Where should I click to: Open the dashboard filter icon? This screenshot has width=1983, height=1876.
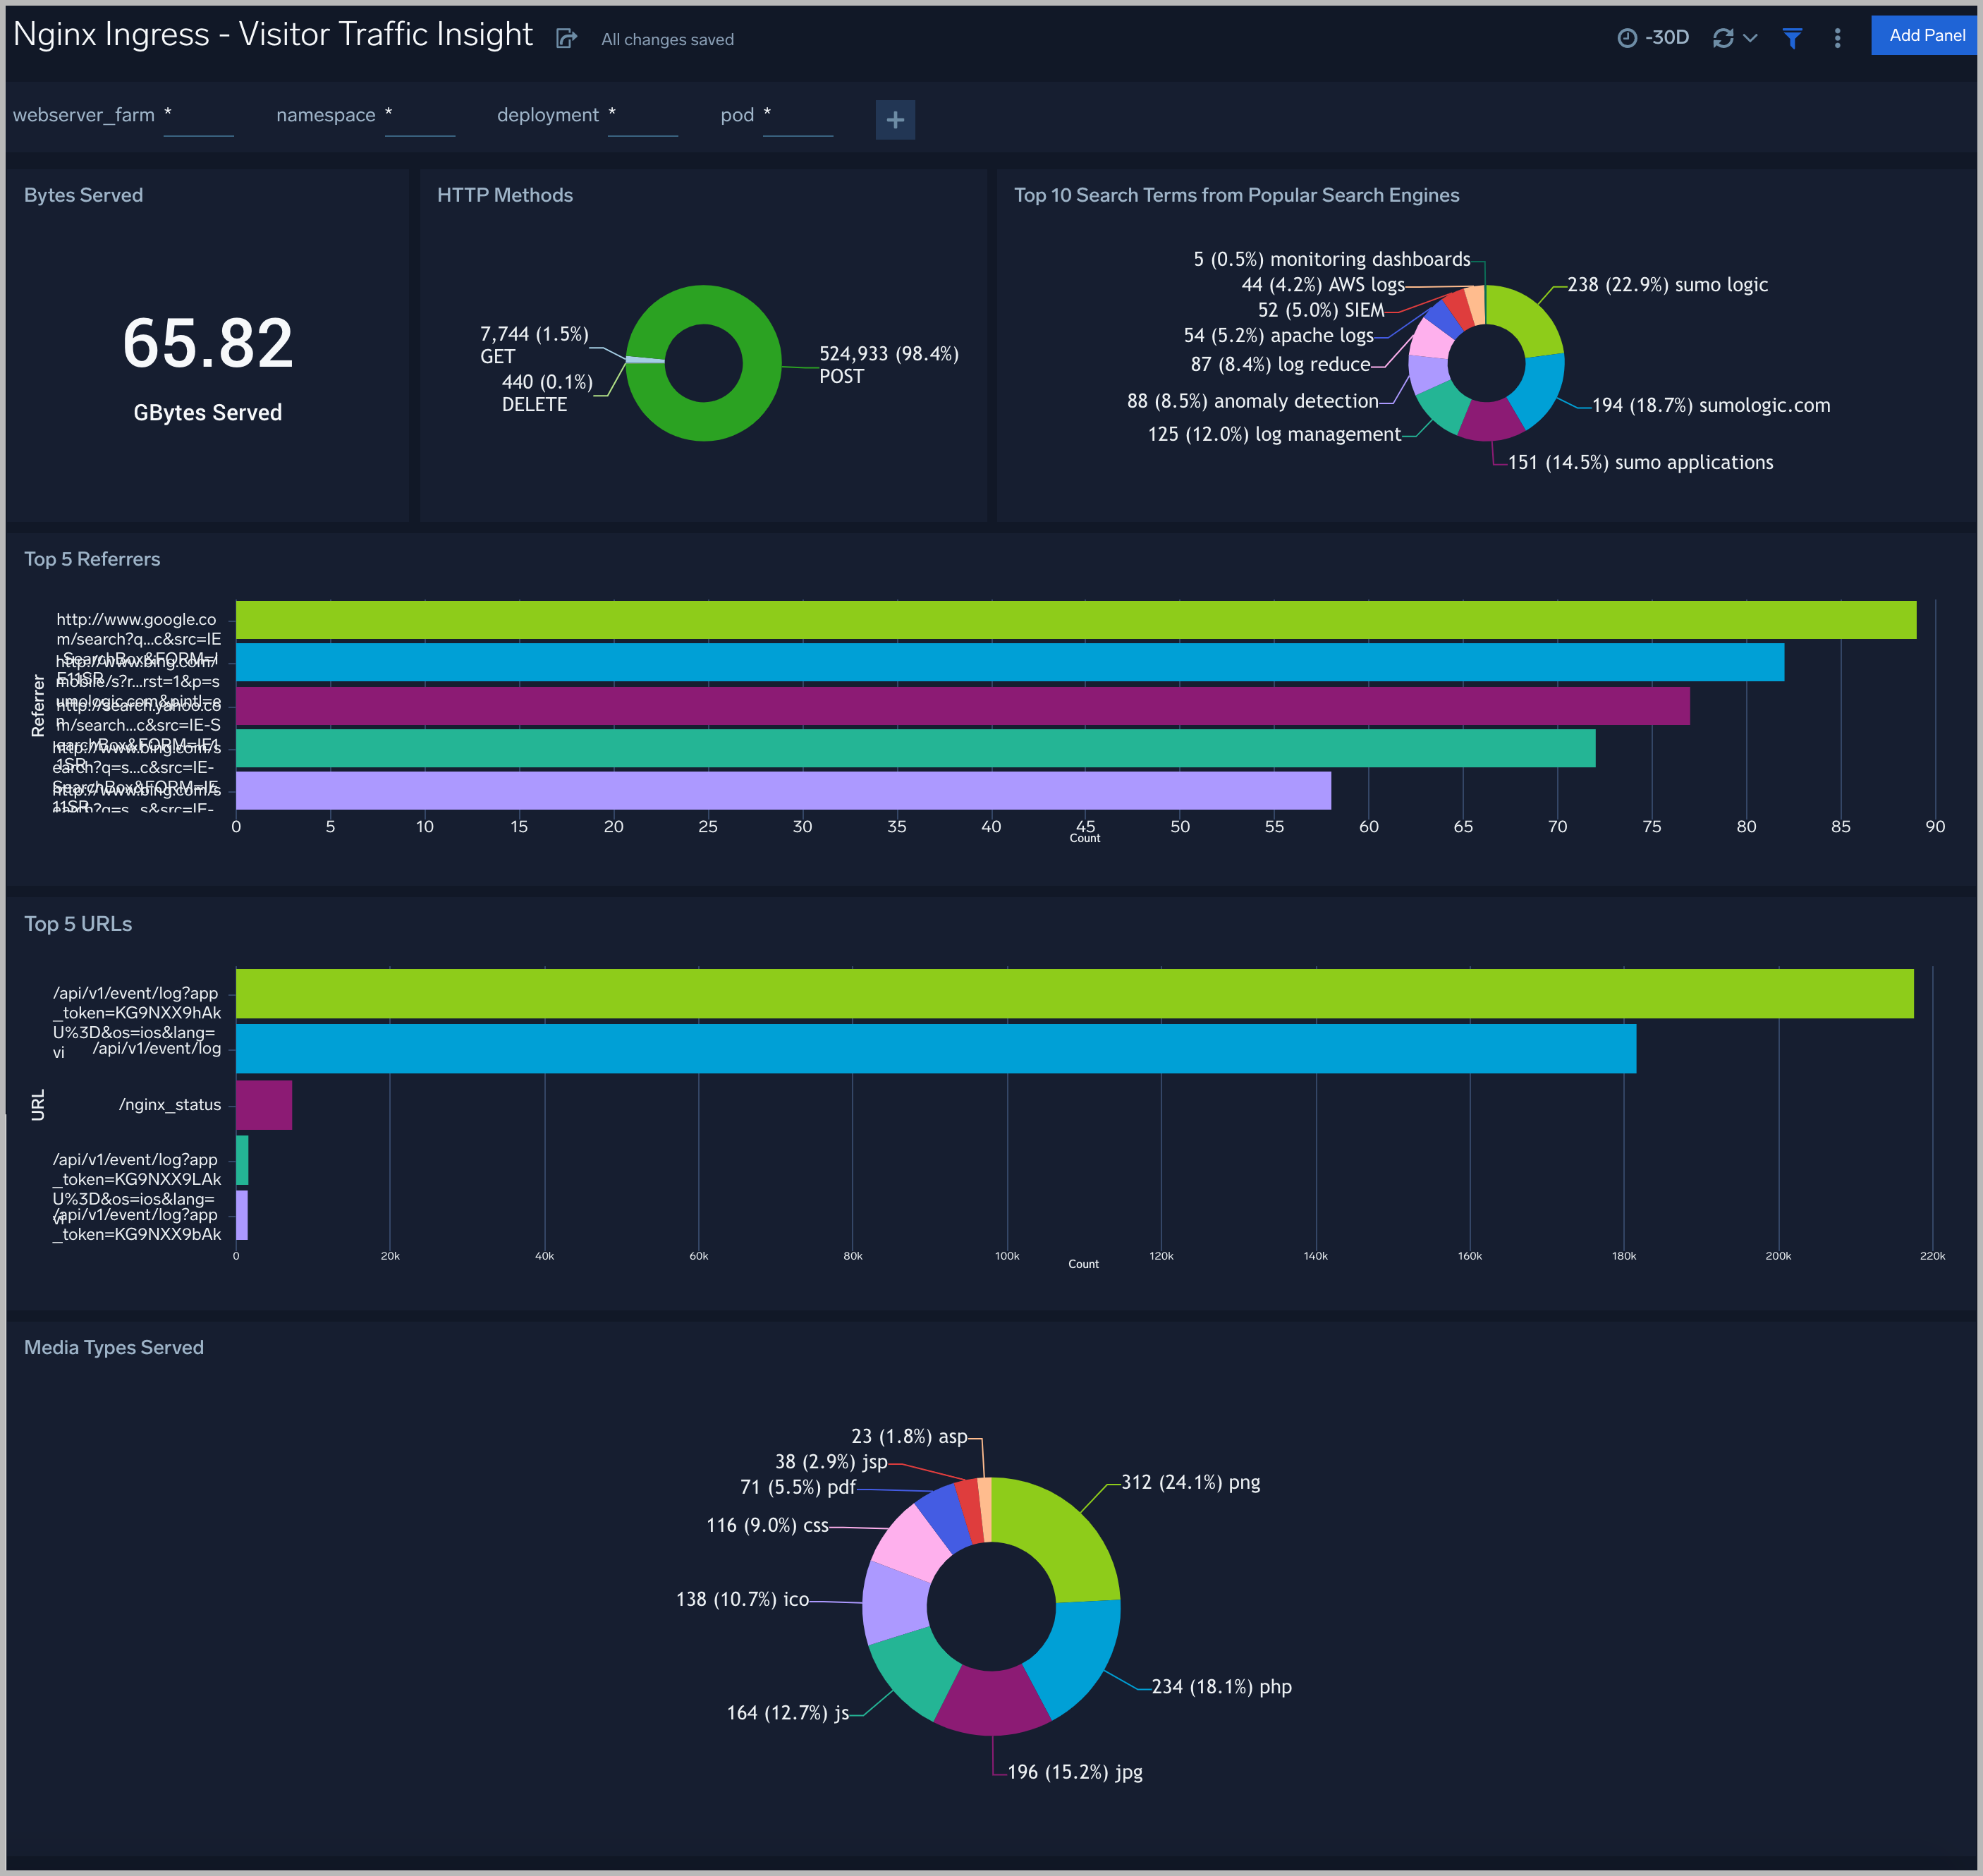1791,37
